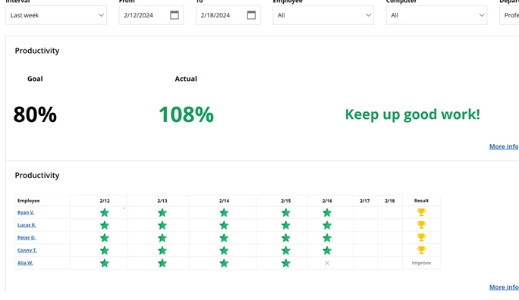Click the 2/16 column header

coord(327,201)
